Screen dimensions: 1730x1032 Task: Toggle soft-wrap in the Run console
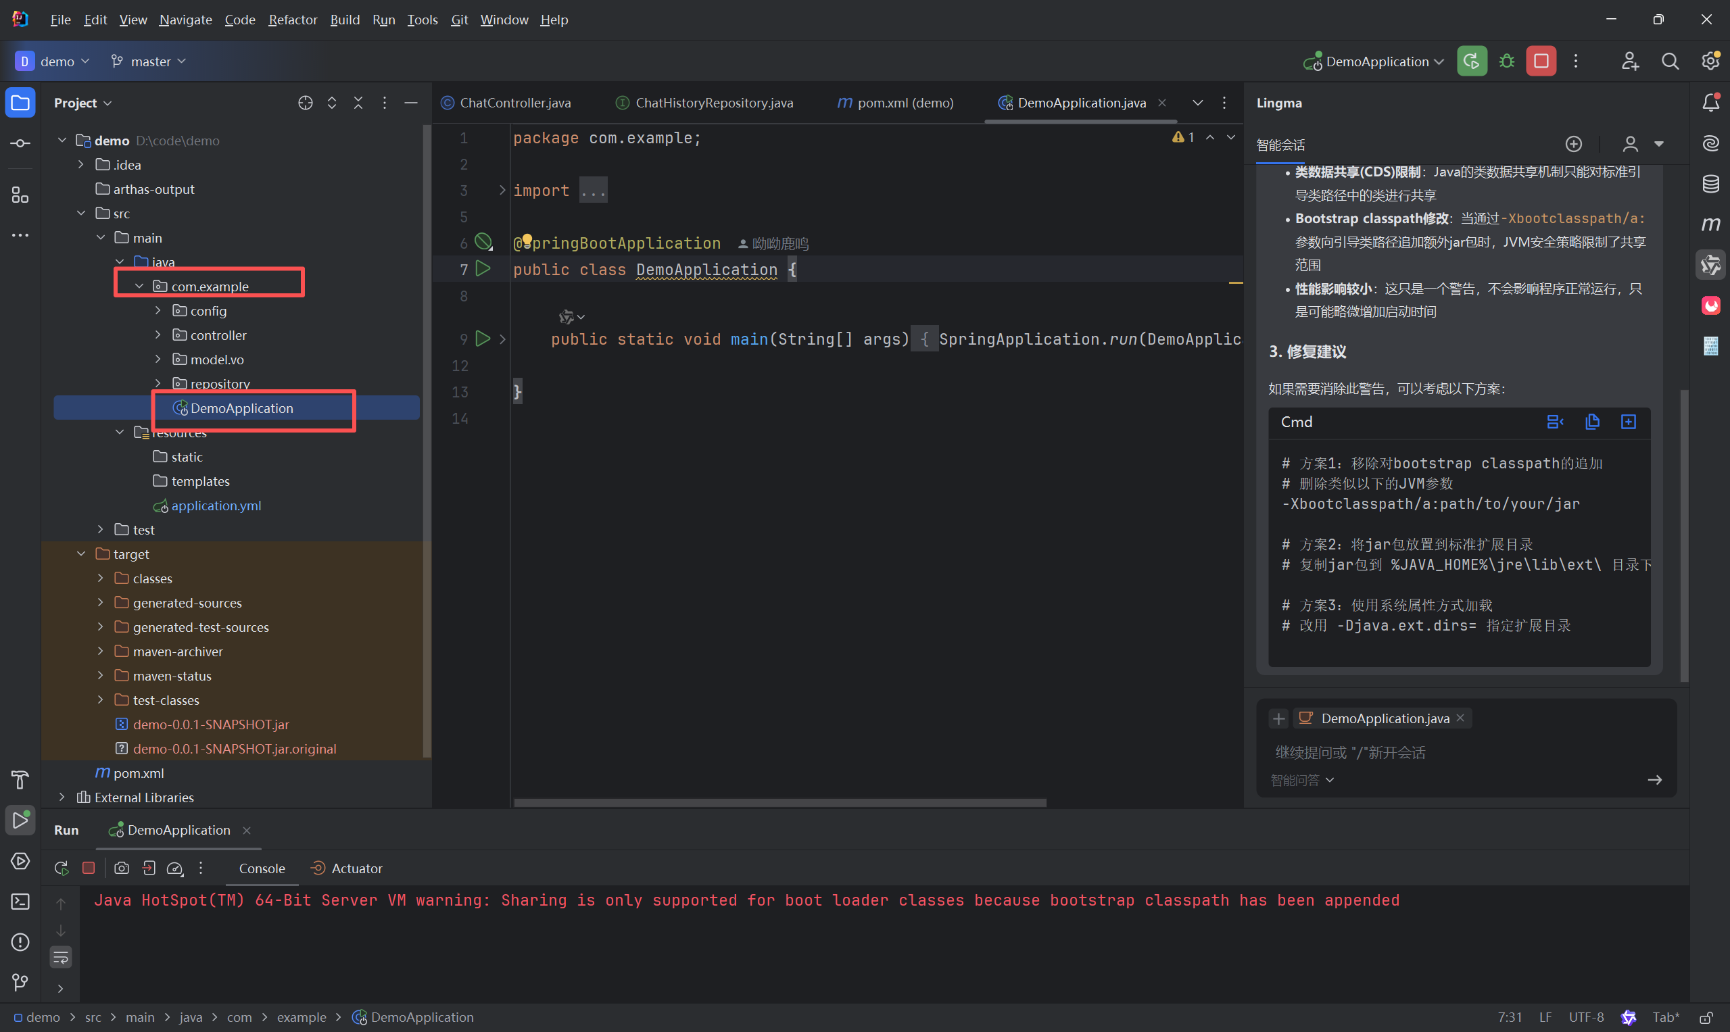[62, 958]
